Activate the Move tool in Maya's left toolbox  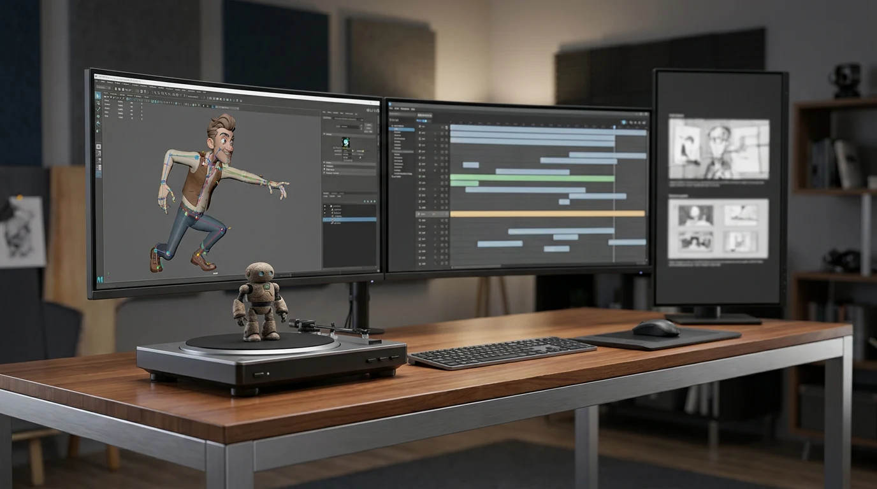(98, 117)
